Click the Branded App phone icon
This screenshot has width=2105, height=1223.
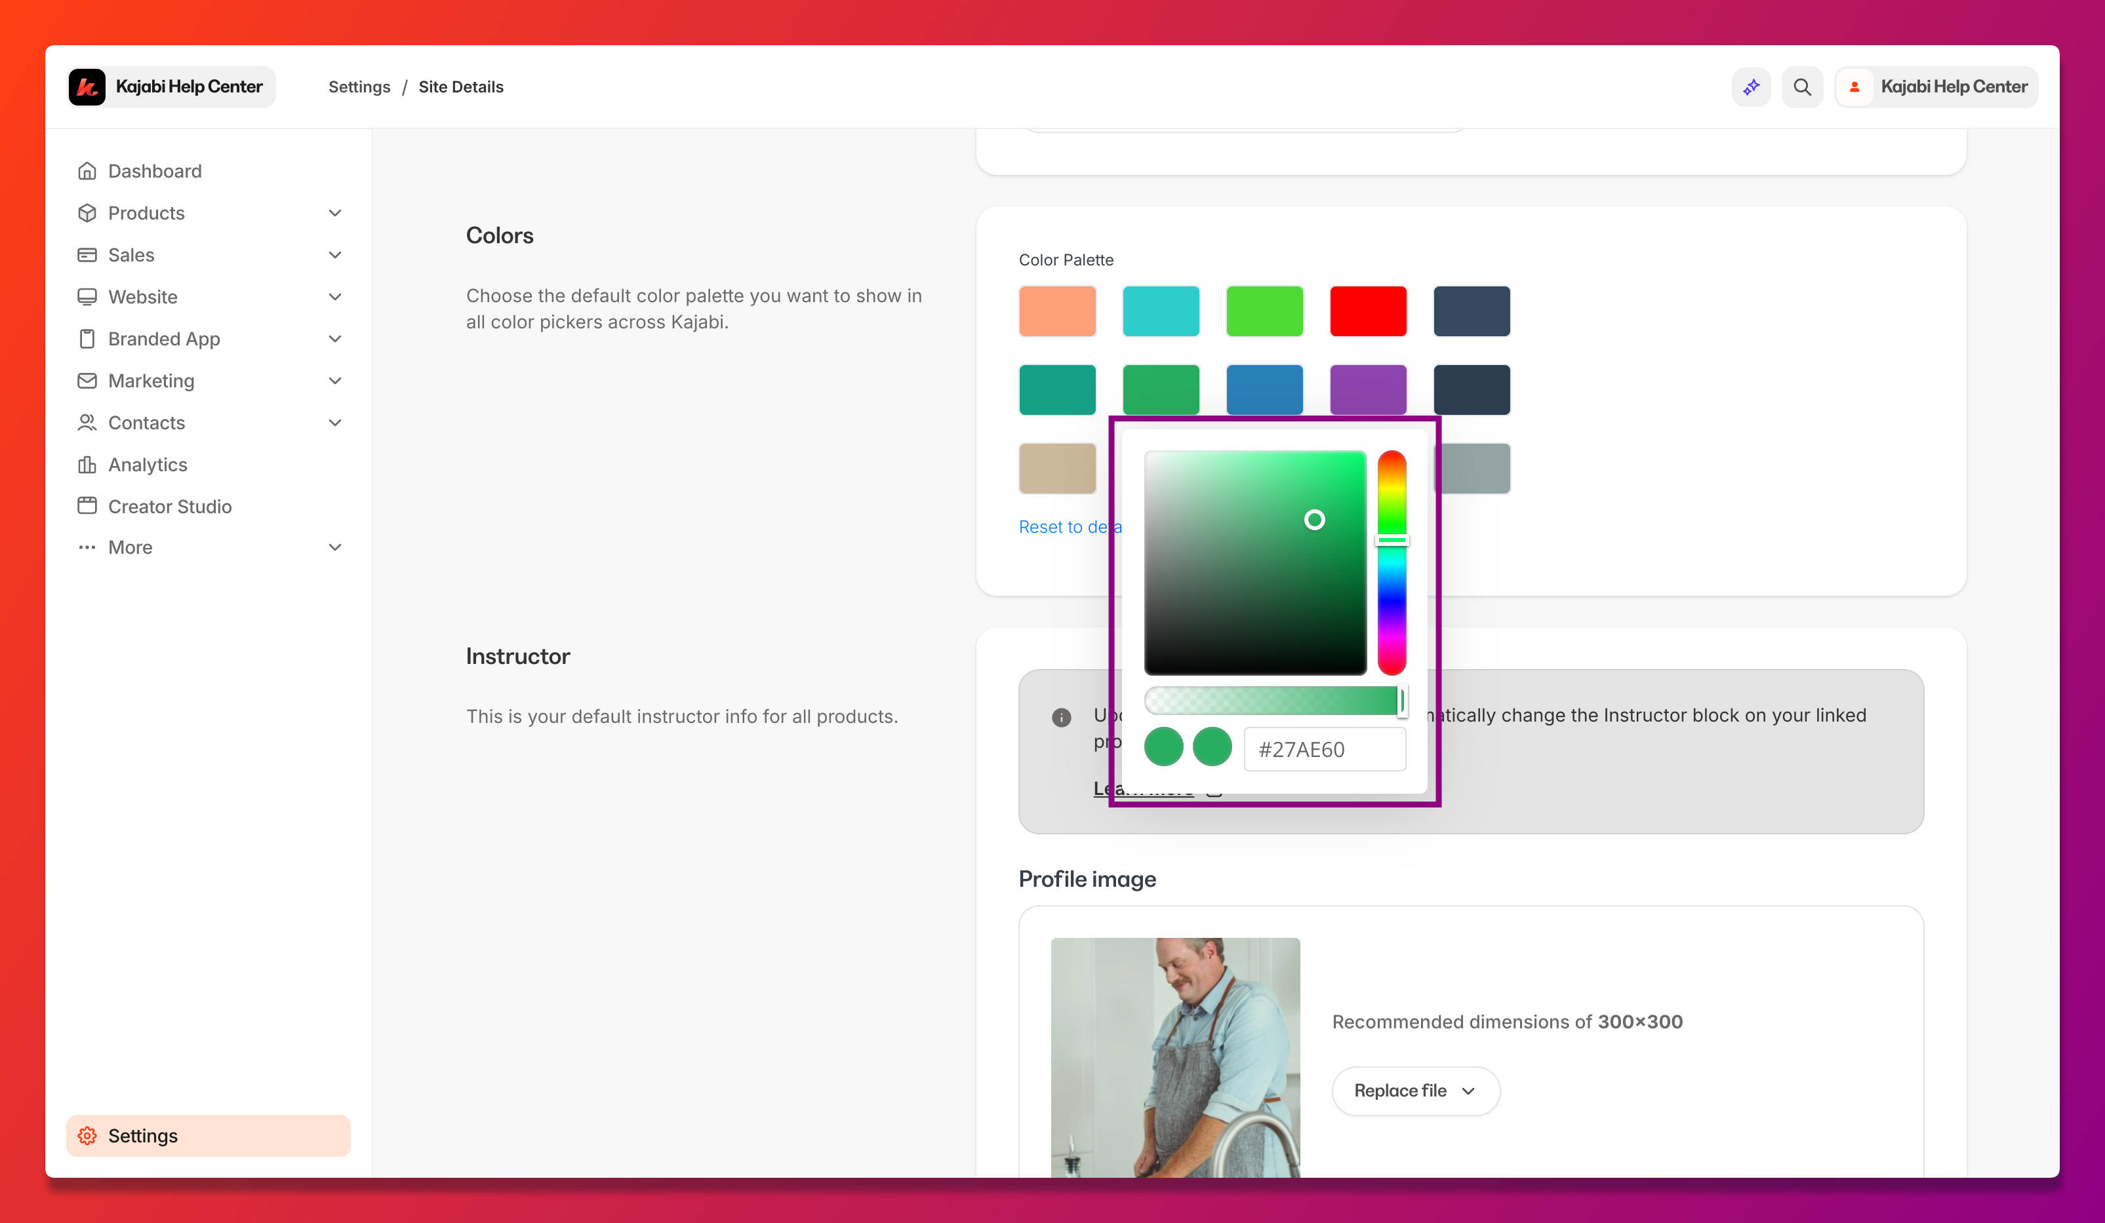[x=87, y=338]
